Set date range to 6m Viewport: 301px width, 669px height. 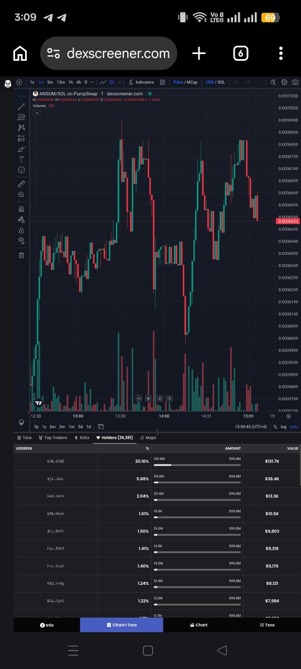52,426
